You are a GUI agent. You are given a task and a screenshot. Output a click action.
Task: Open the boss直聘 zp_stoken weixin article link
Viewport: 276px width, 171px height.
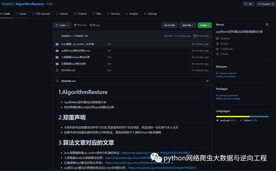[156, 153]
